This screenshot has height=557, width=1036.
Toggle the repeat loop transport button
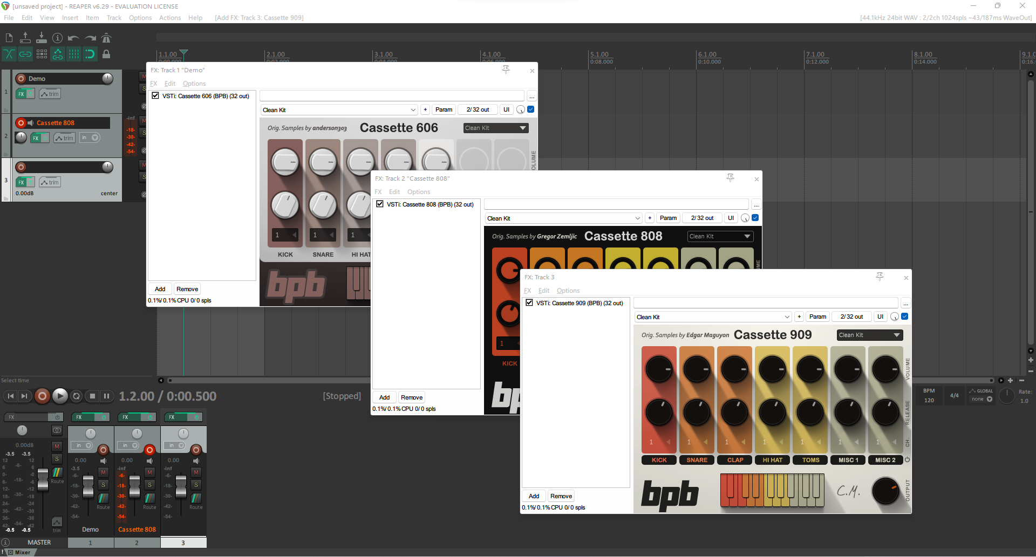pos(77,396)
